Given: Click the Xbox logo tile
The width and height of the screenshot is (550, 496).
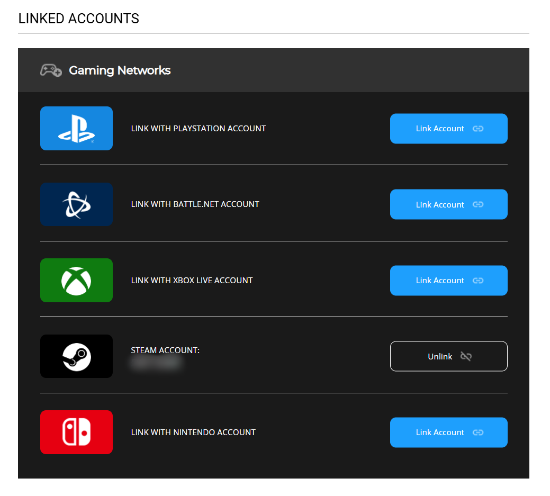Looking at the screenshot, I should [x=76, y=280].
